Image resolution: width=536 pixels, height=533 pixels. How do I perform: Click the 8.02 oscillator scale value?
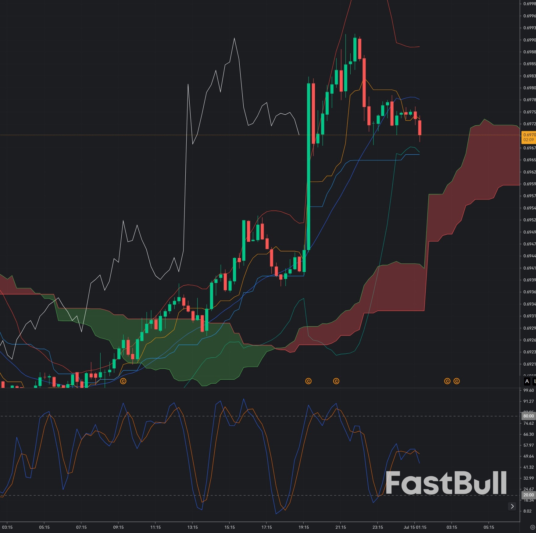point(527,511)
